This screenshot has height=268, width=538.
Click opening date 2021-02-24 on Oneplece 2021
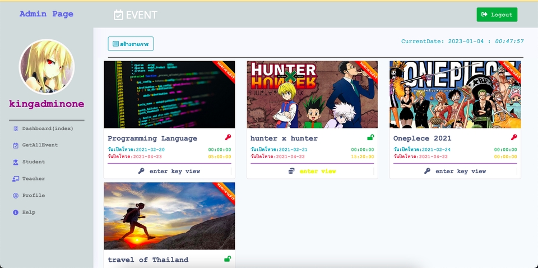pyautogui.click(x=436, y=150)
